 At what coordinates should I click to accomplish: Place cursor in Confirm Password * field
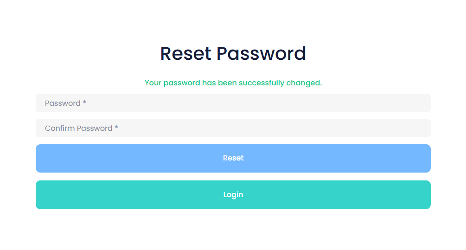233,128
